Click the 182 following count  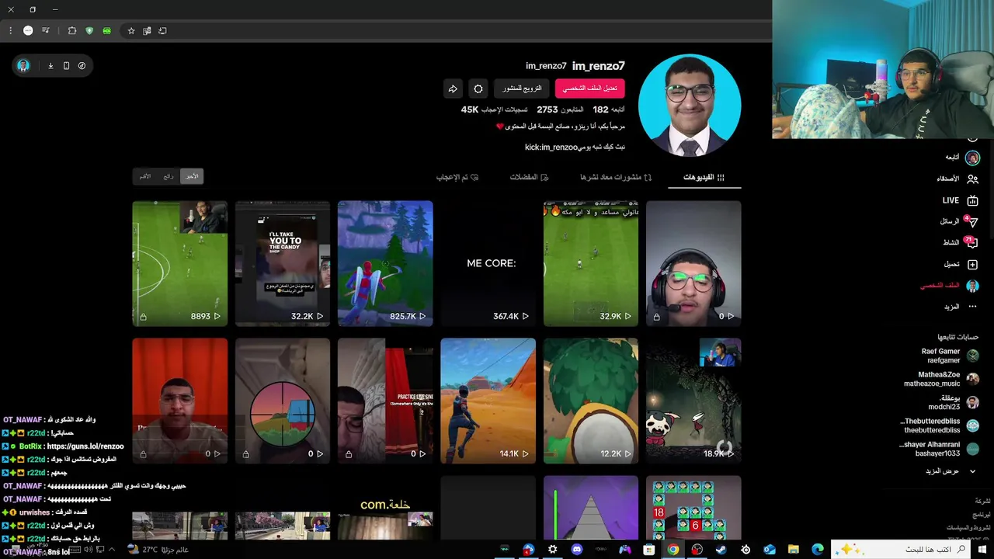pos(600,109)
